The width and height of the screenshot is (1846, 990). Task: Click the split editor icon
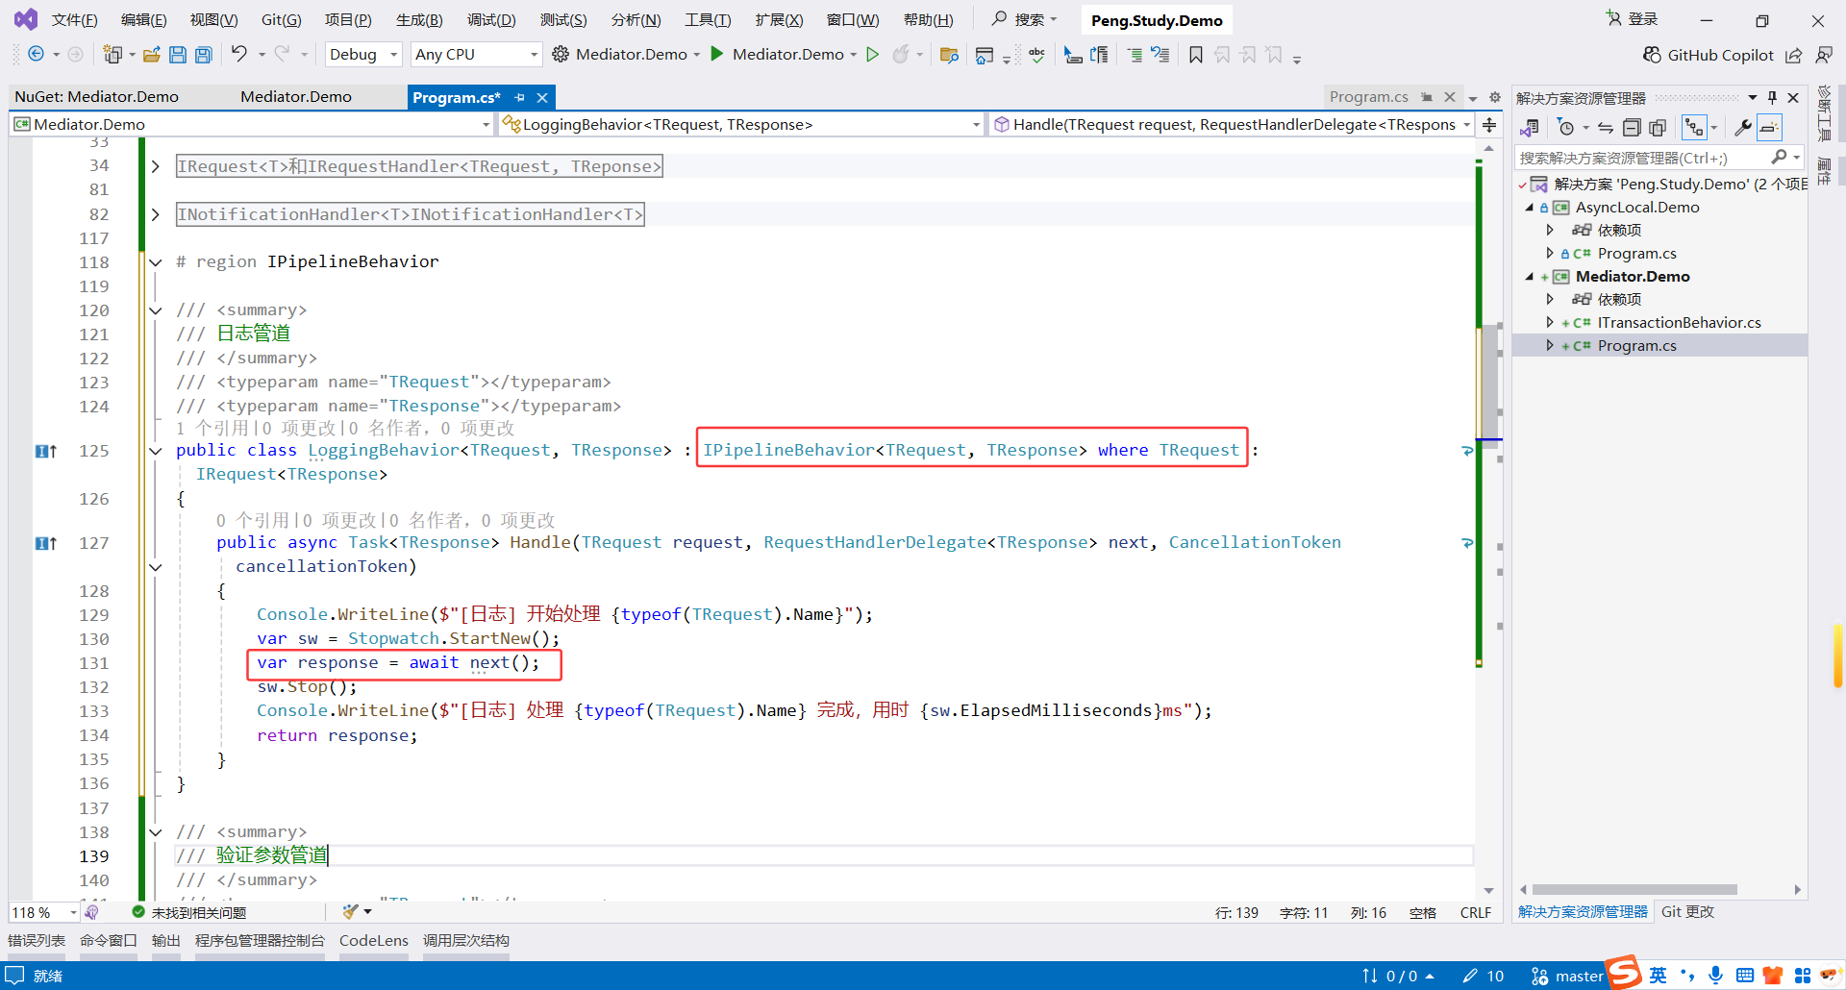(x=1489, y=124)
